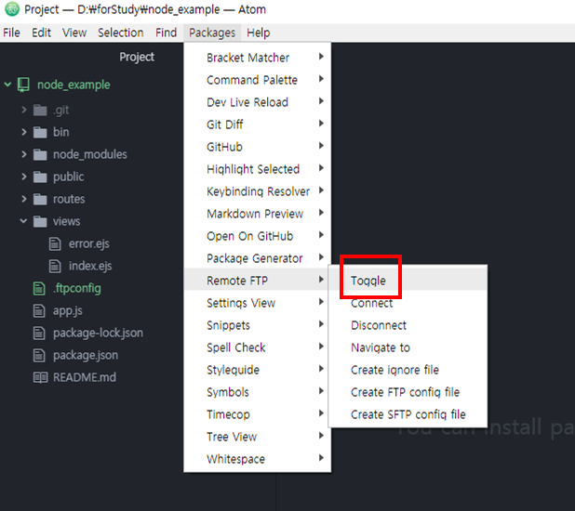The width and height of the screenshot is (575, 511).
Task: Open the File menu
Action: [11, 33]
